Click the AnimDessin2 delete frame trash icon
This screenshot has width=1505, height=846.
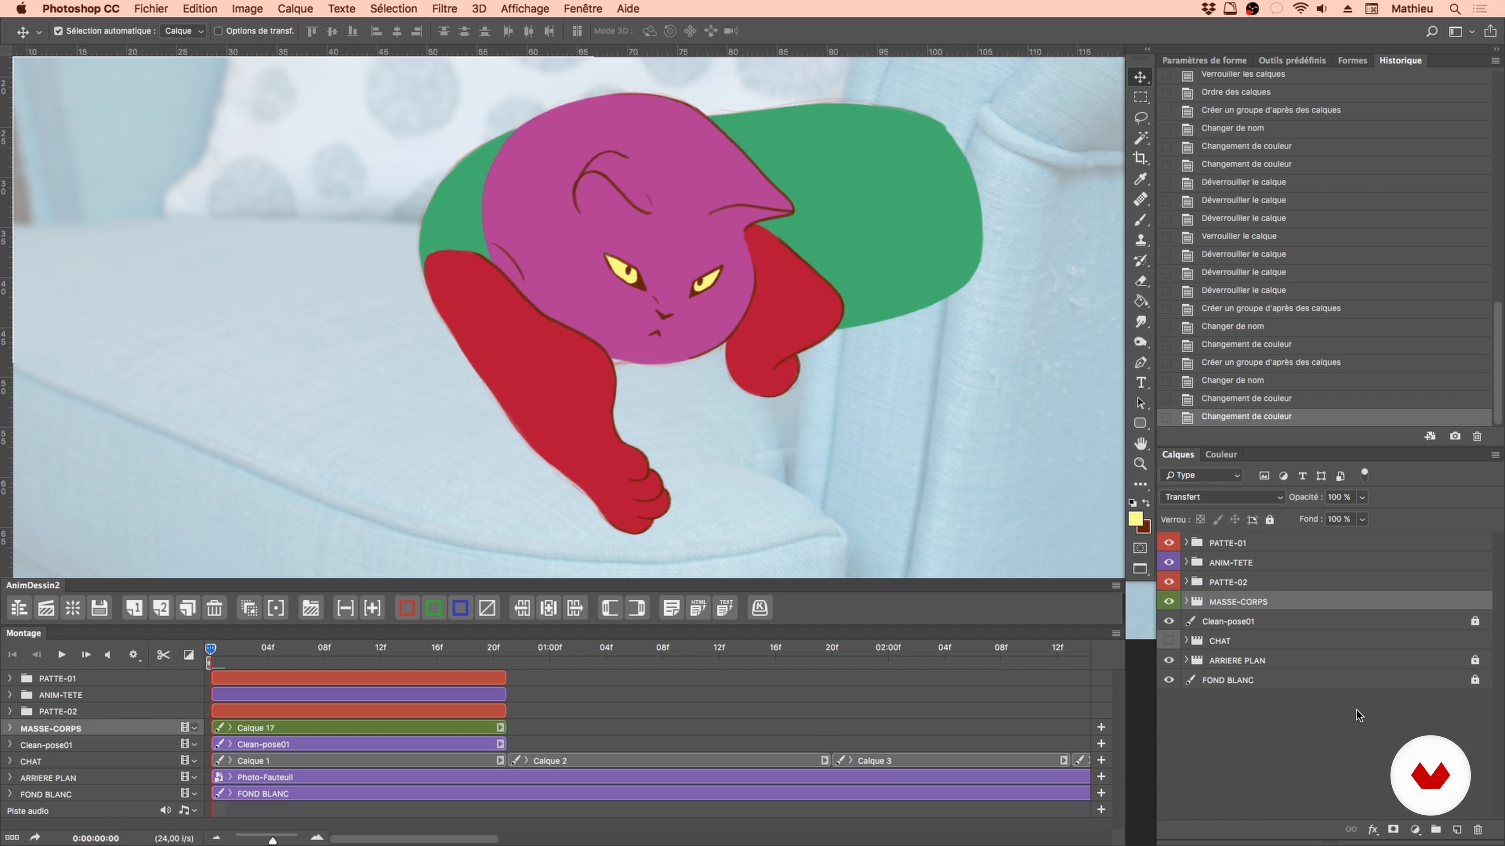[214, 608]
